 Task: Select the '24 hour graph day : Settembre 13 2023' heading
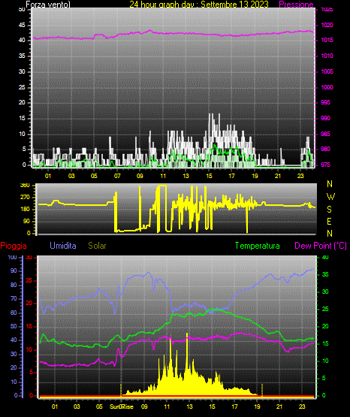tap(199, 5)
